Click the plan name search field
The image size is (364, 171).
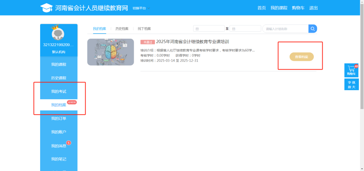pos(285,29)
